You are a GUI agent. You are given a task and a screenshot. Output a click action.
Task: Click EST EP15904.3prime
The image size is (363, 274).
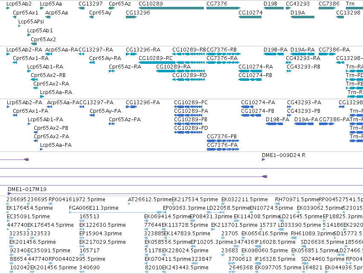[82, 238]
